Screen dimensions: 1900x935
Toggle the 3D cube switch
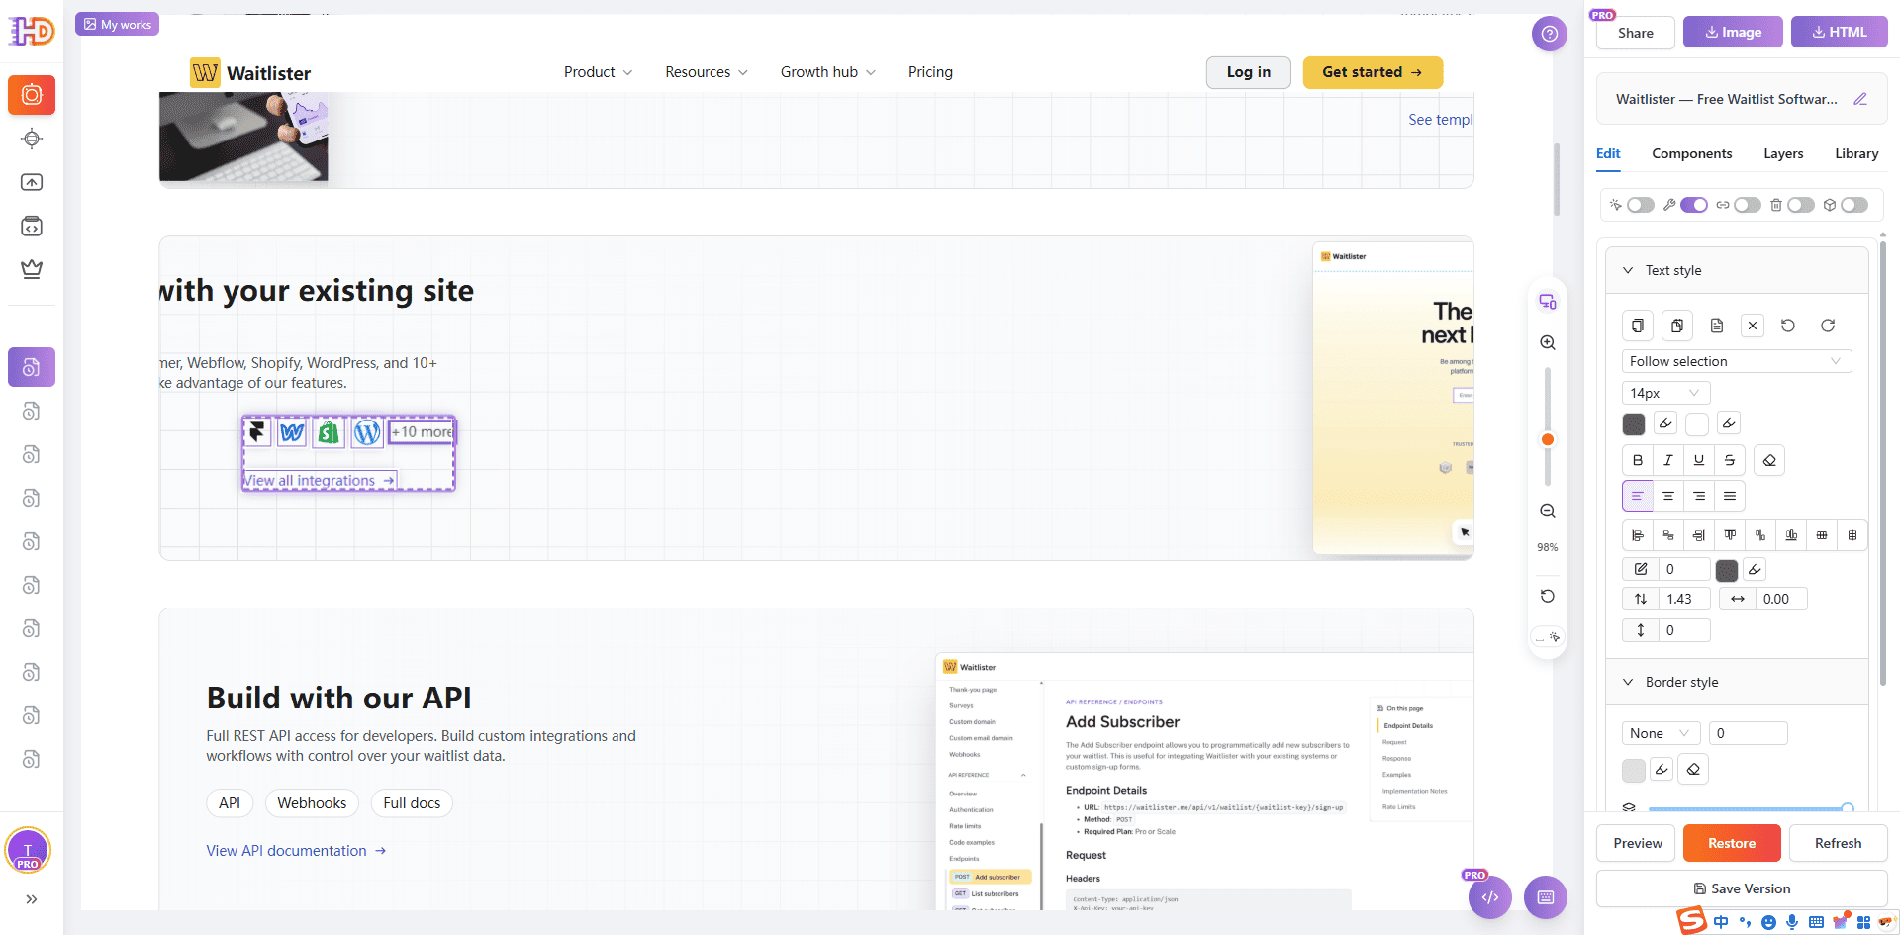pyautogui.click(x=1854, y=205)
